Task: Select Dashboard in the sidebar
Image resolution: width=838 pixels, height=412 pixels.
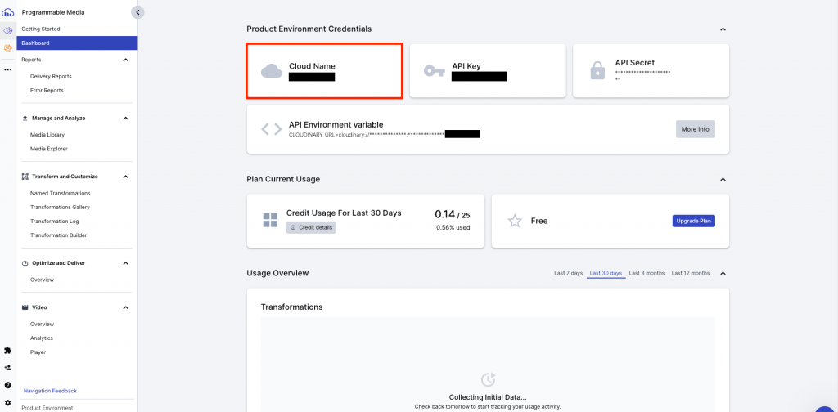Action: pyautogui.click(x=77, y=43)
